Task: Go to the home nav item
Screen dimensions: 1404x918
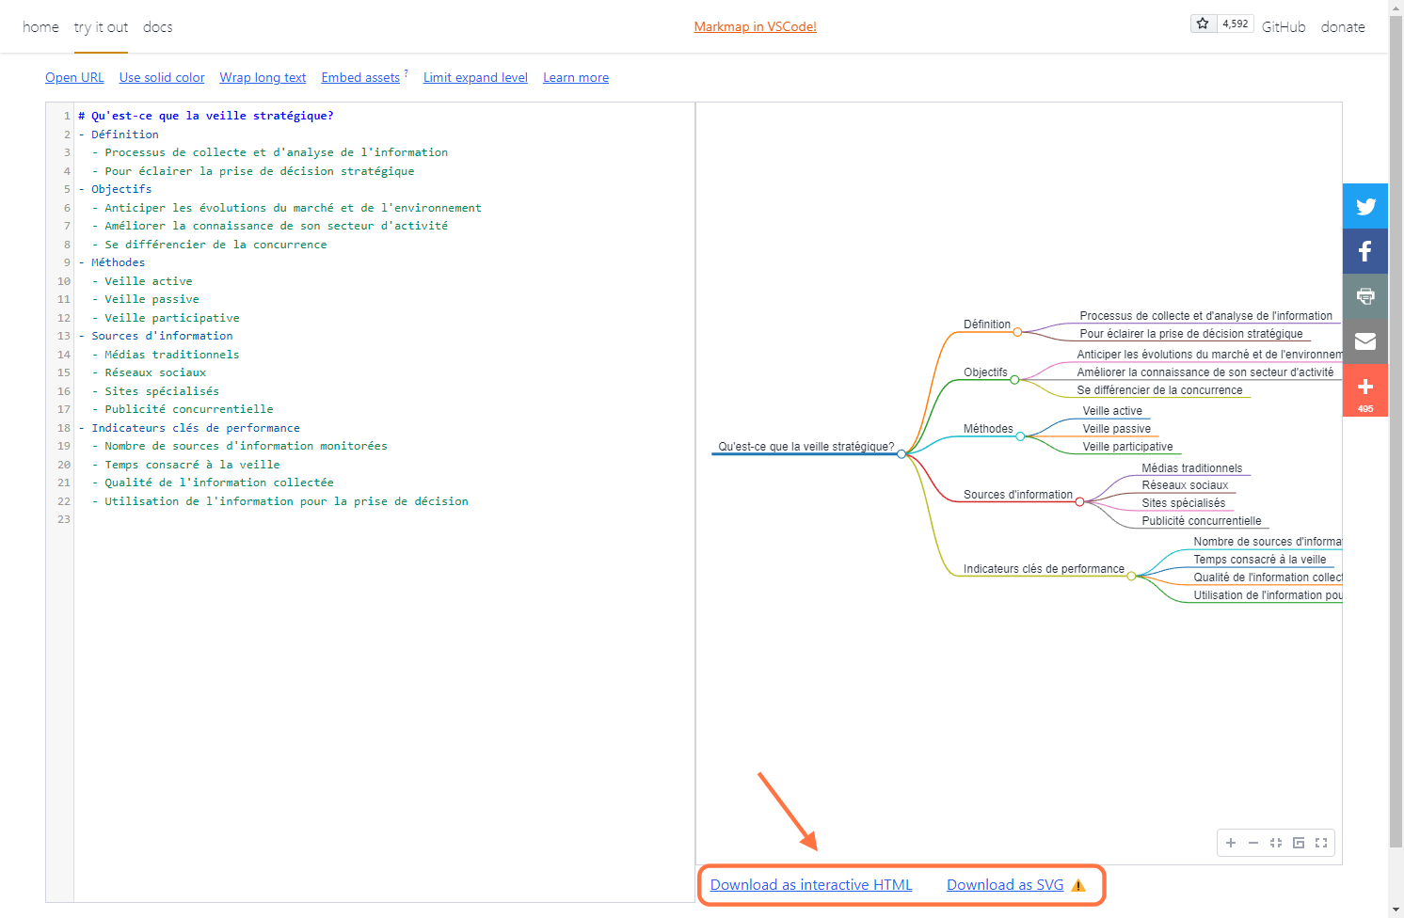Action: (40, 27)
